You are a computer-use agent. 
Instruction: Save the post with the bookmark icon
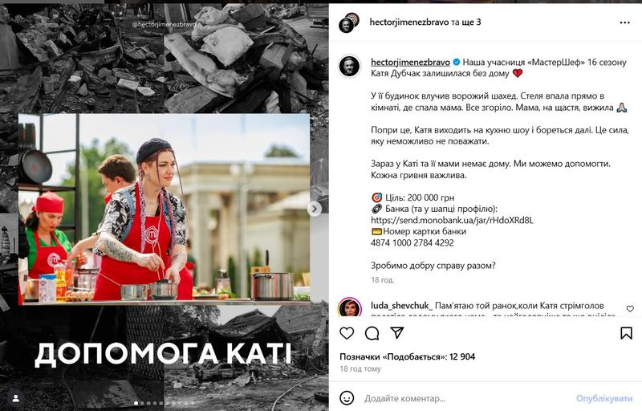tap(626, 333)
